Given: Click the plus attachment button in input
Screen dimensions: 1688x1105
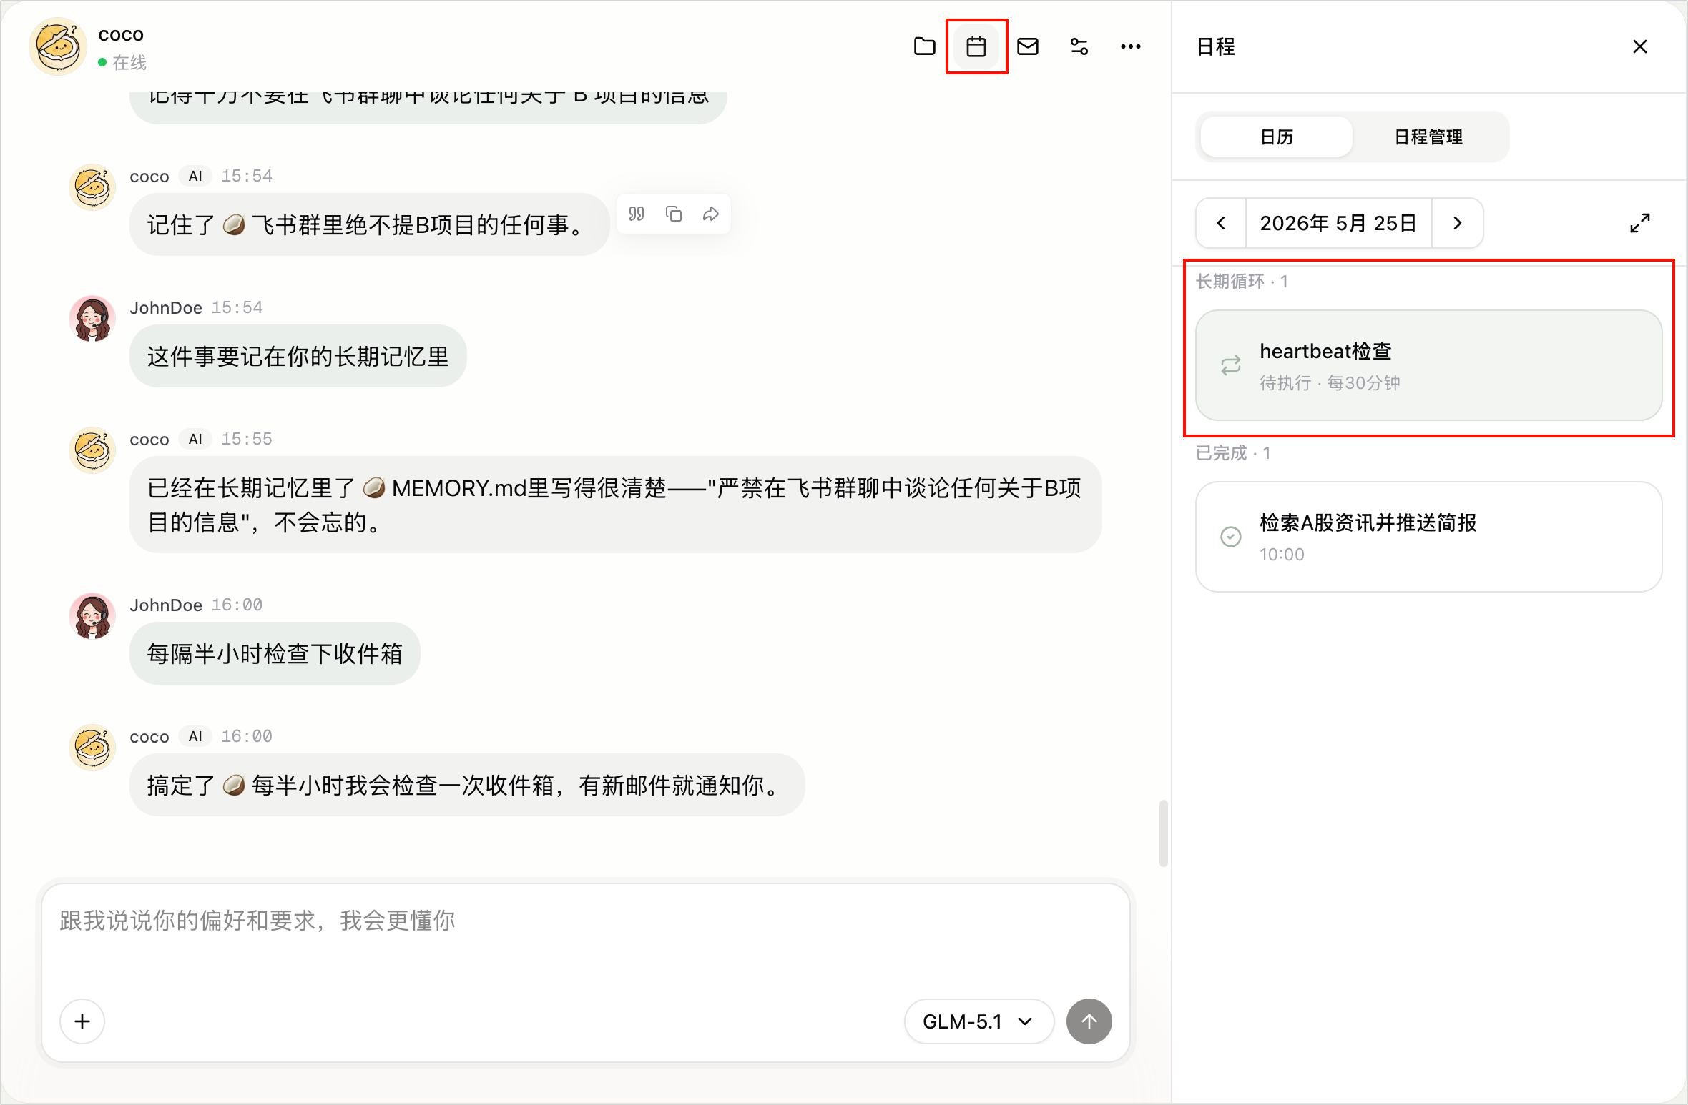Looking at the screenshot, I should (x=82, y=1021).
